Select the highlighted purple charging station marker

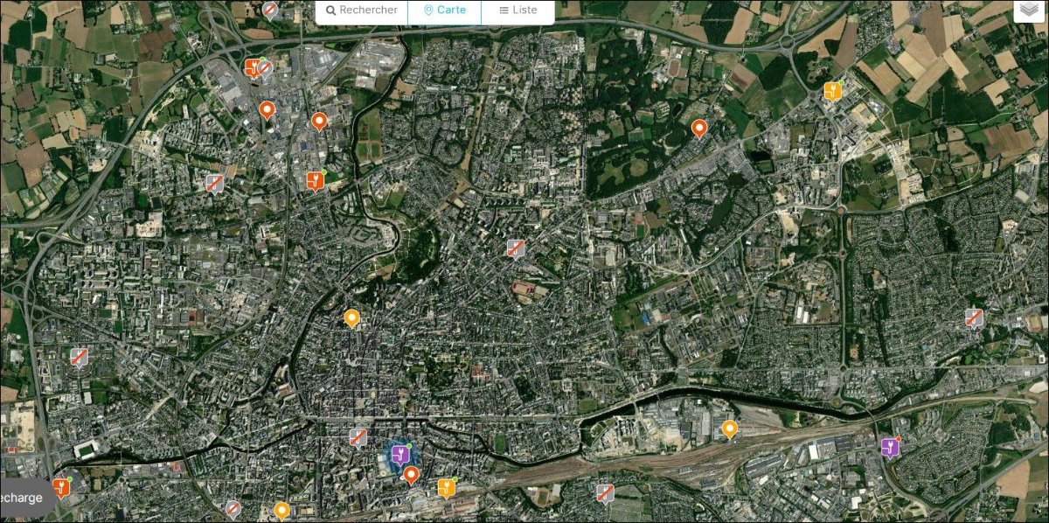click(x=400, y=453)
